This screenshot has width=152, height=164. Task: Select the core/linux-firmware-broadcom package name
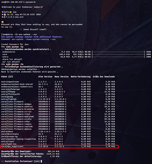point(18,109)
